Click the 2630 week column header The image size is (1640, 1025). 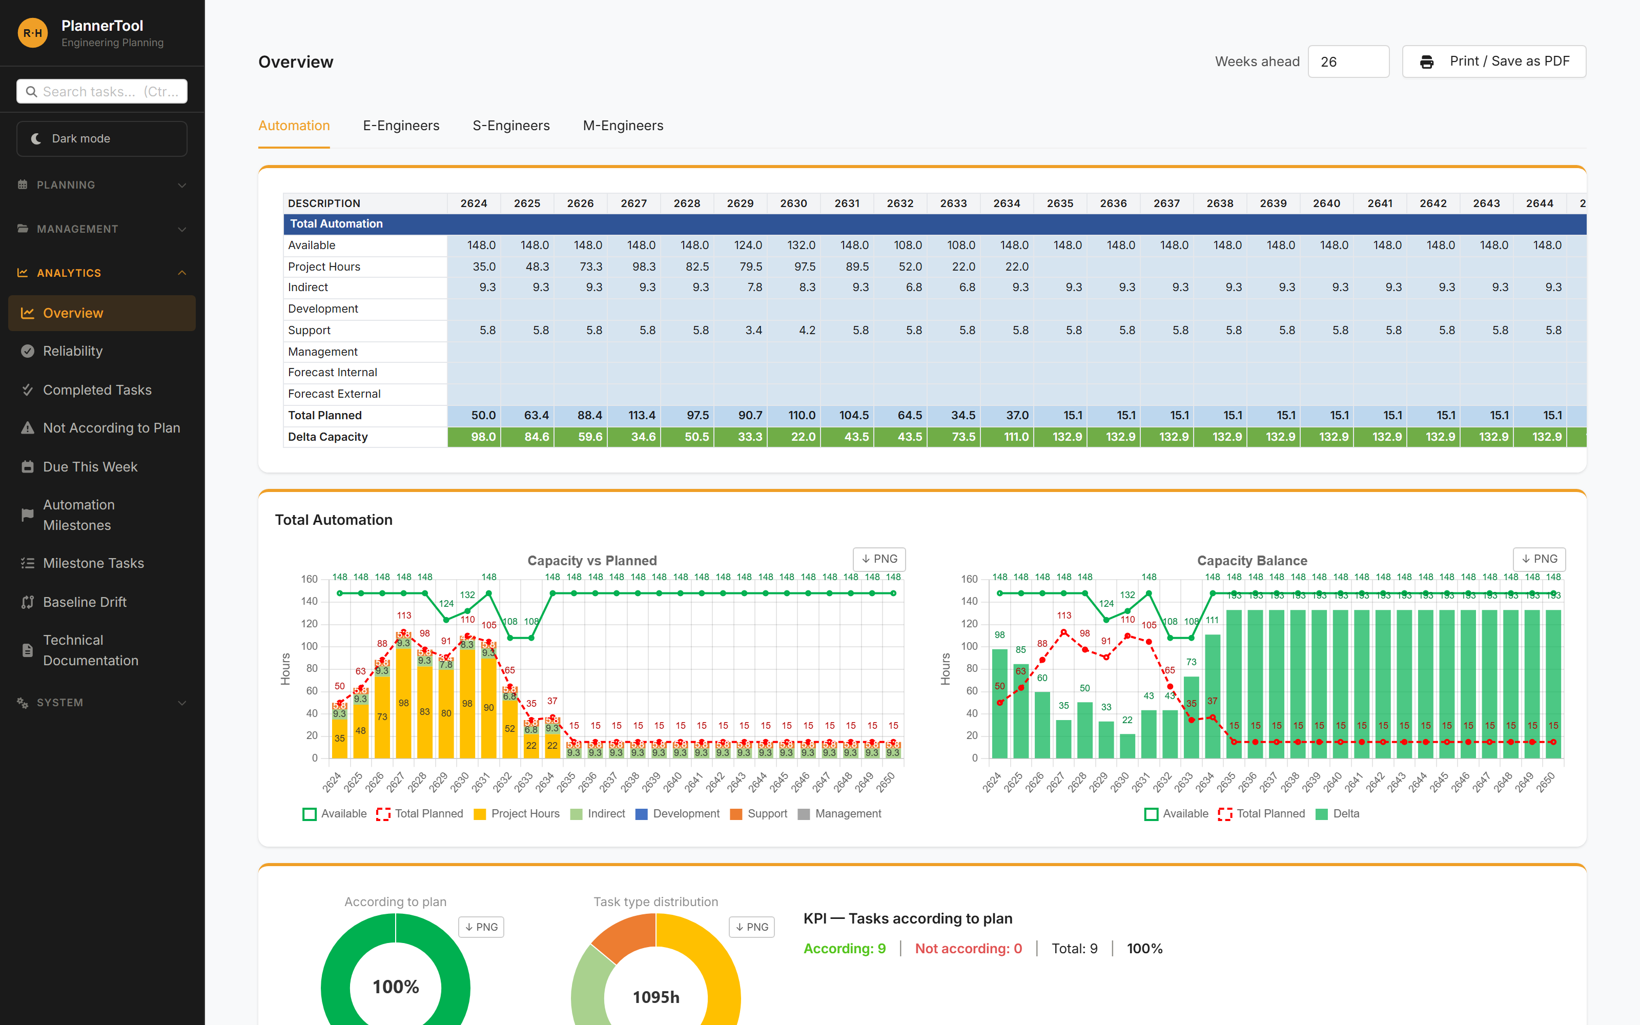point(793,203)
